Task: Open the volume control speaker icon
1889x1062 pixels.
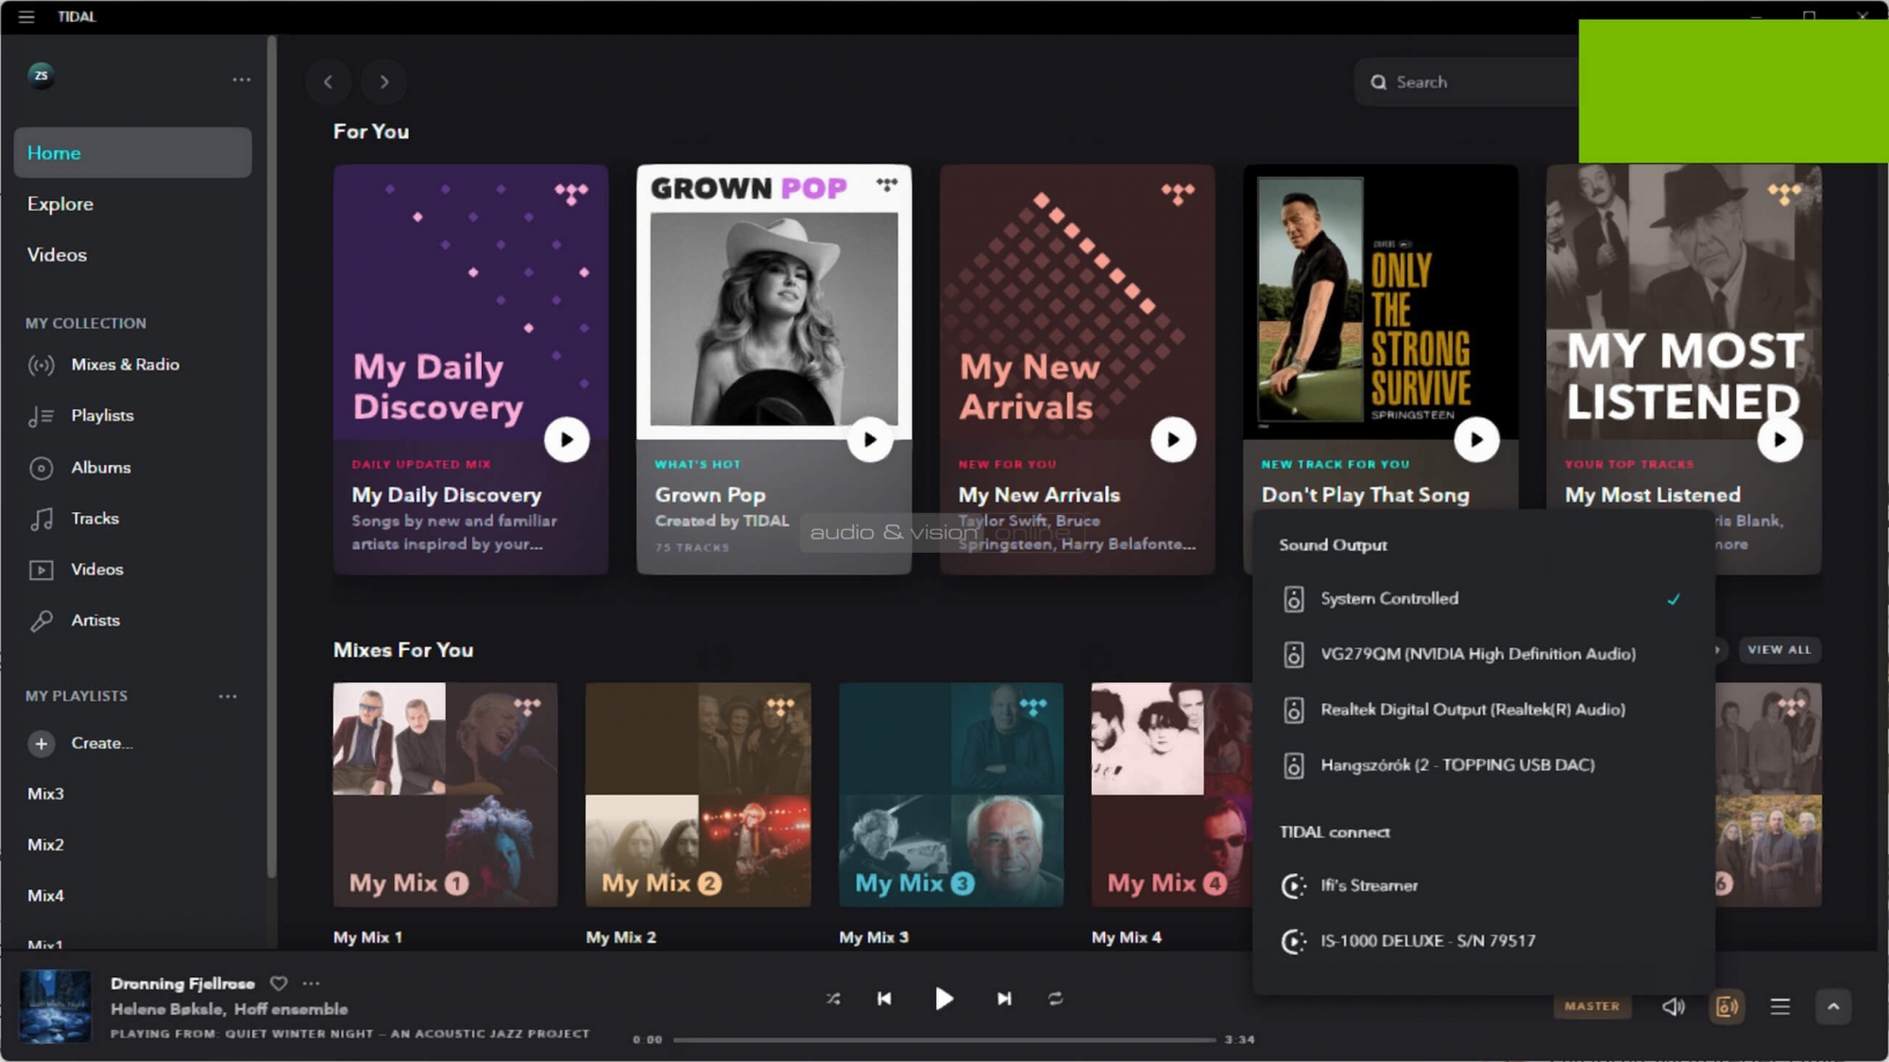Action: click(x=1674, y=1007)
